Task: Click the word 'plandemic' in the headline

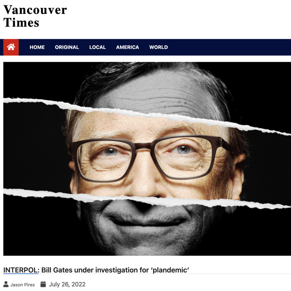Action: click(170, 270)
